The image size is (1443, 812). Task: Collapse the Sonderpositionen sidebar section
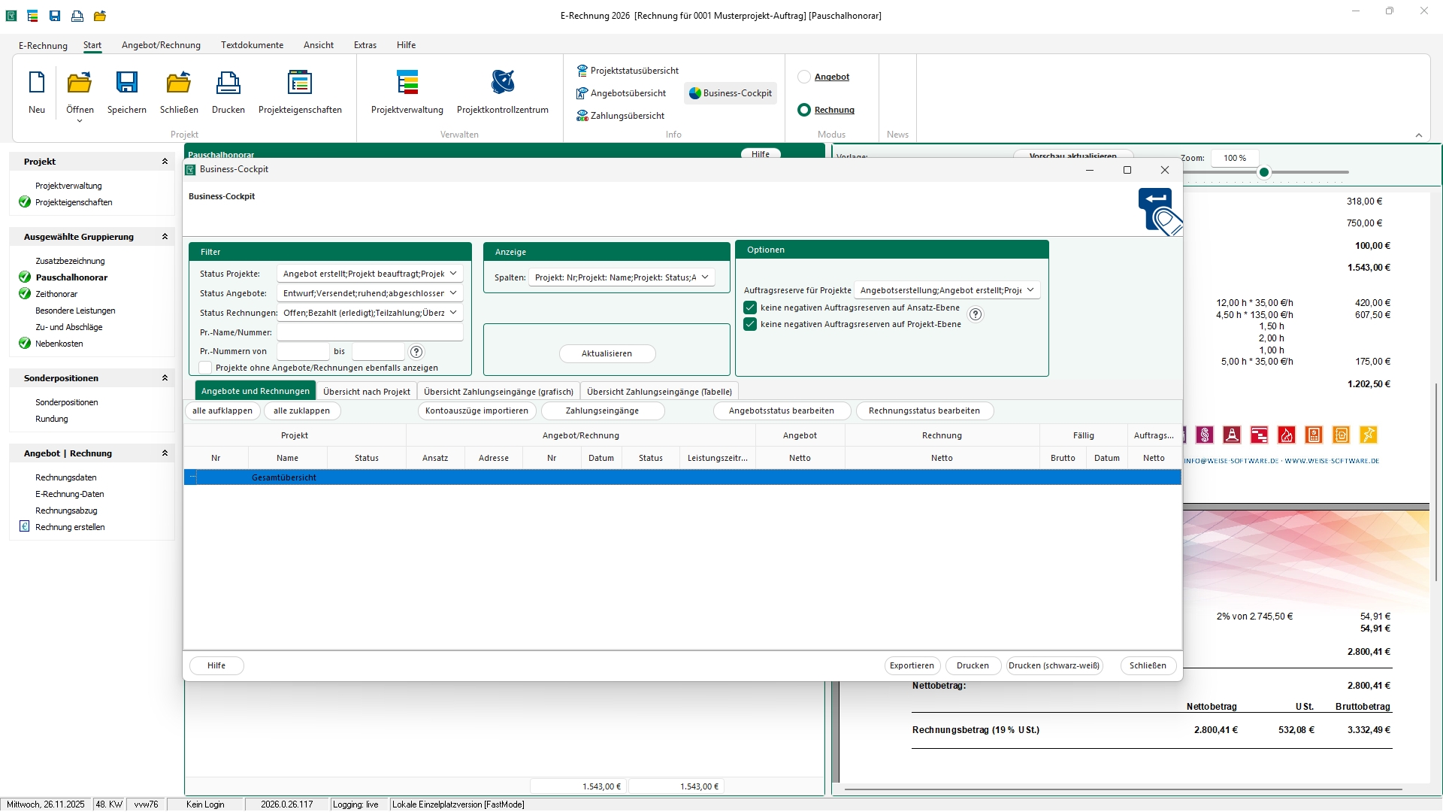165,378
